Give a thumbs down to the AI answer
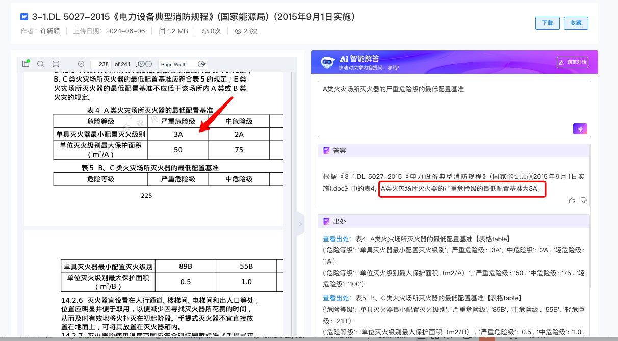 (x=584, y=200)
